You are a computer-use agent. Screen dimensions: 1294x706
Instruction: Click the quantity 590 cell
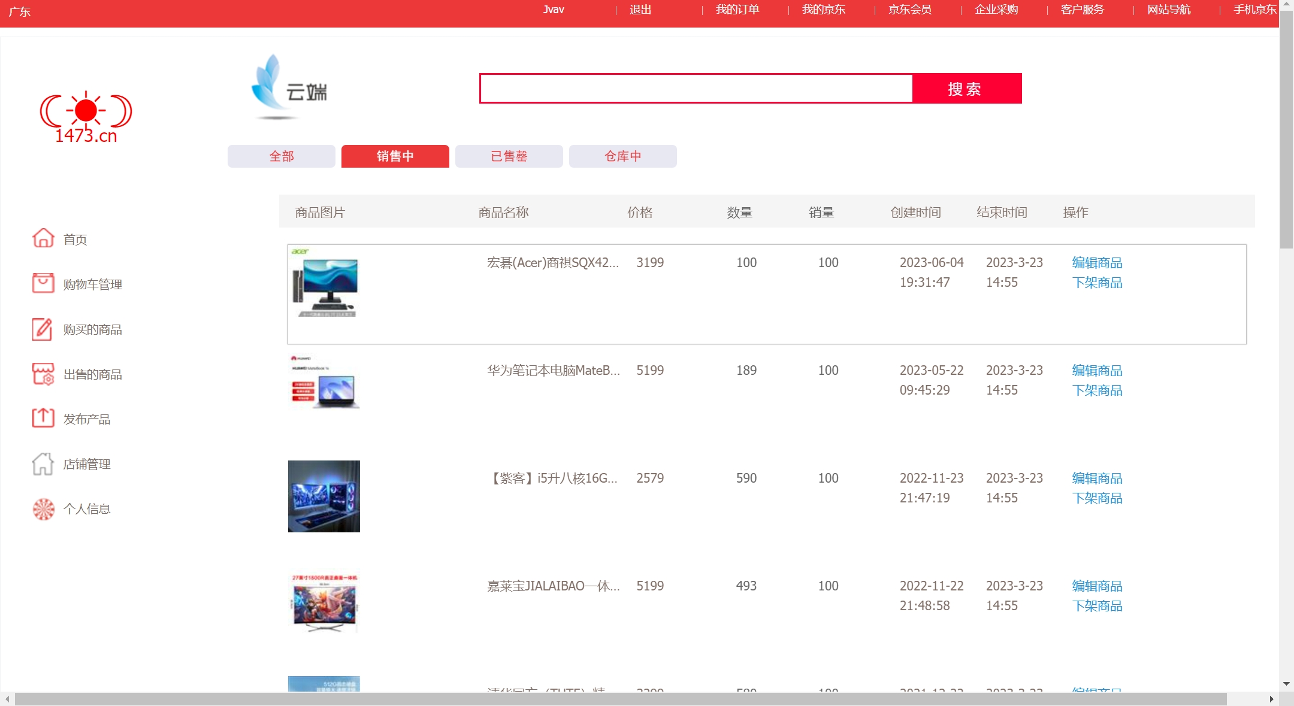746,478
